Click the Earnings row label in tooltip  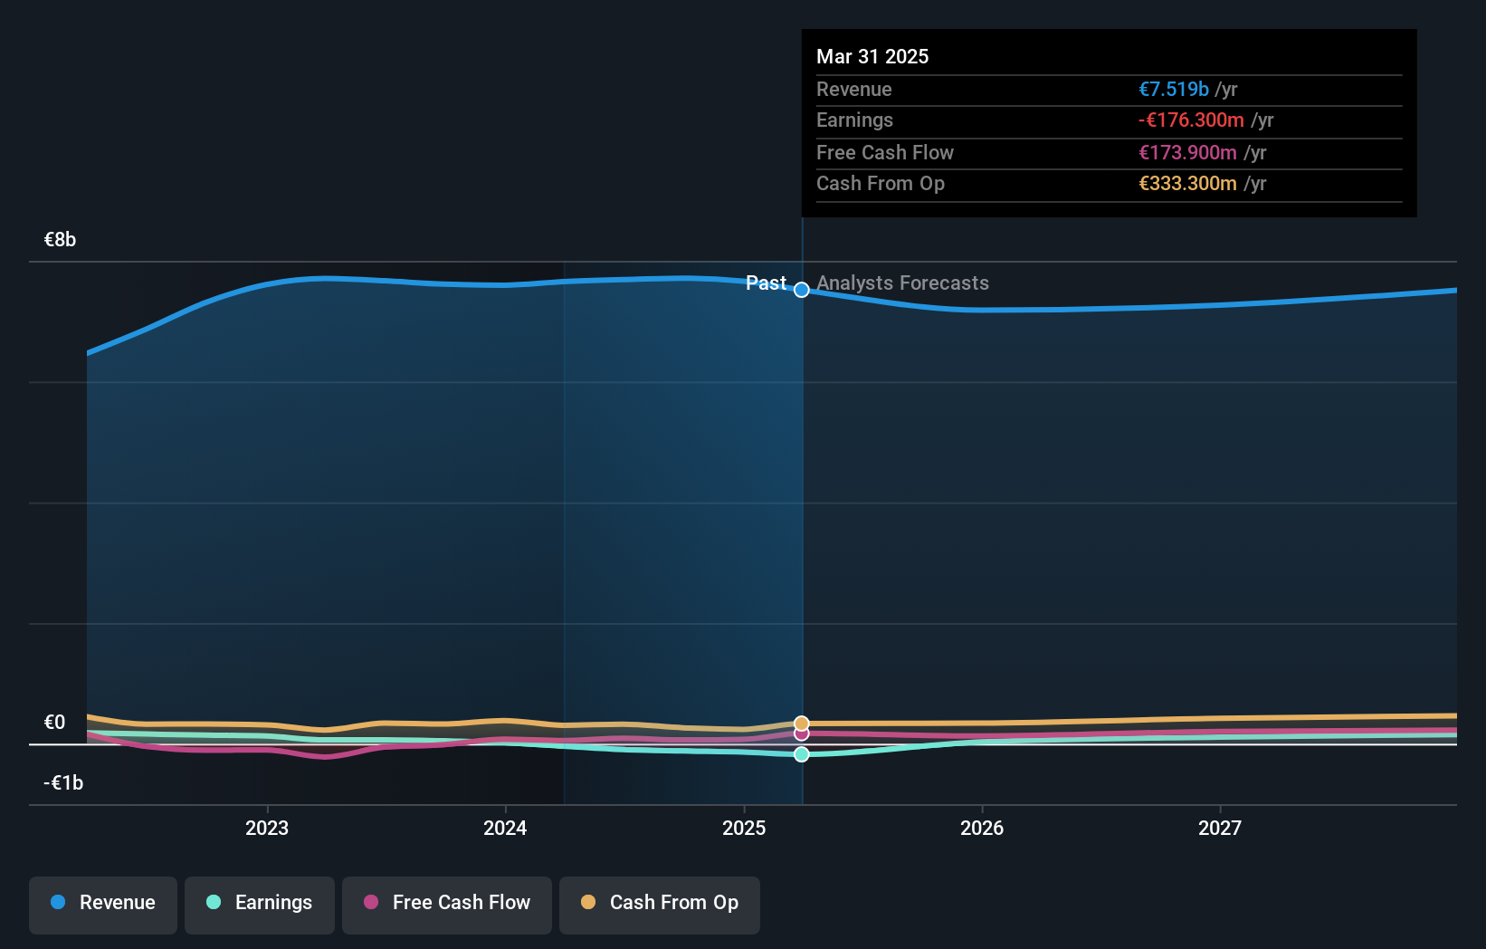coord(854,120)
